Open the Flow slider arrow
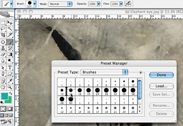Screen dimensions: 183x126 point(121,4)
